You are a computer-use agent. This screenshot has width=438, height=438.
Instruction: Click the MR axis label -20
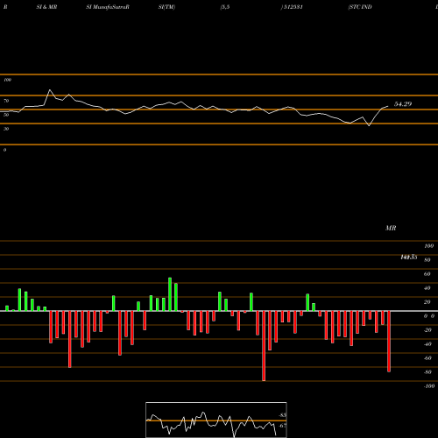tap(427, 330)
